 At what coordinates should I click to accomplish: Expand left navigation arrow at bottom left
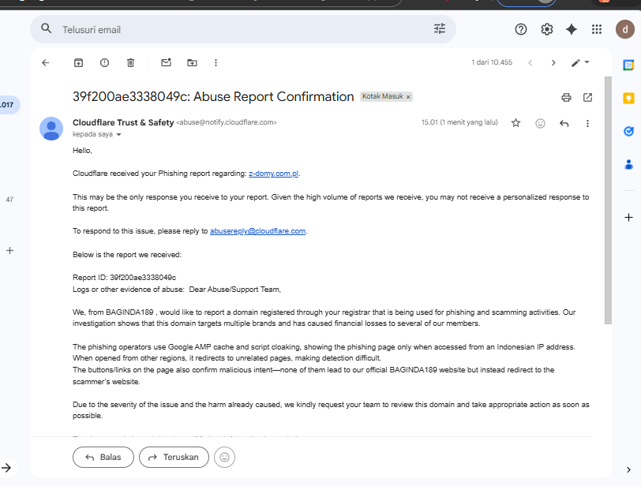(x=6, y=468)
